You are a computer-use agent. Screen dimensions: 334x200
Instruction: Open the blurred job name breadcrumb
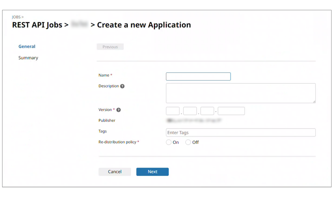pos(79,25)
